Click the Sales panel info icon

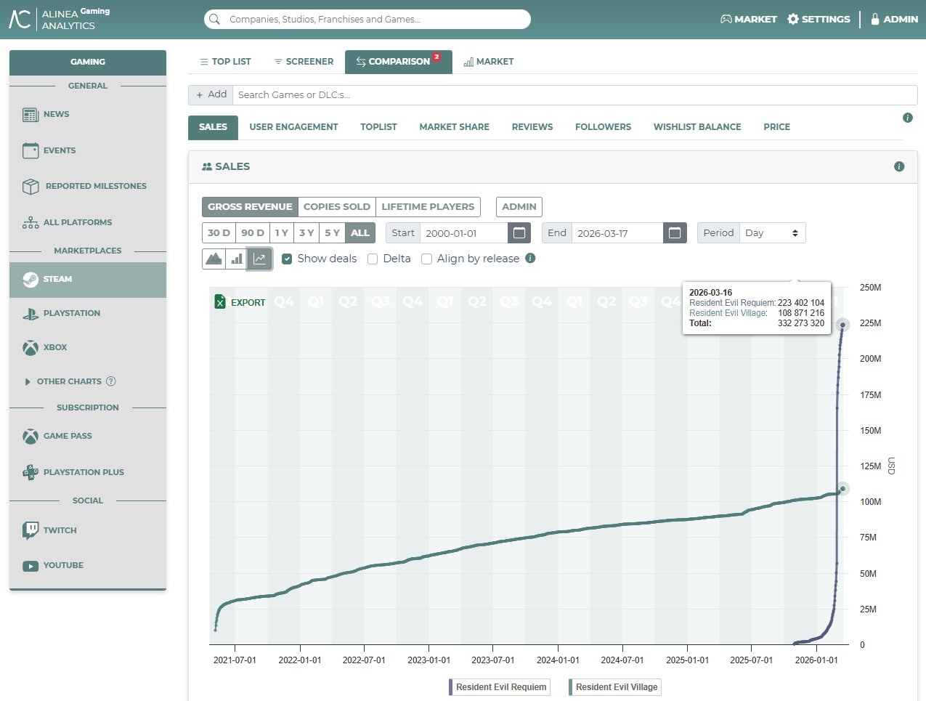(899, 166)
